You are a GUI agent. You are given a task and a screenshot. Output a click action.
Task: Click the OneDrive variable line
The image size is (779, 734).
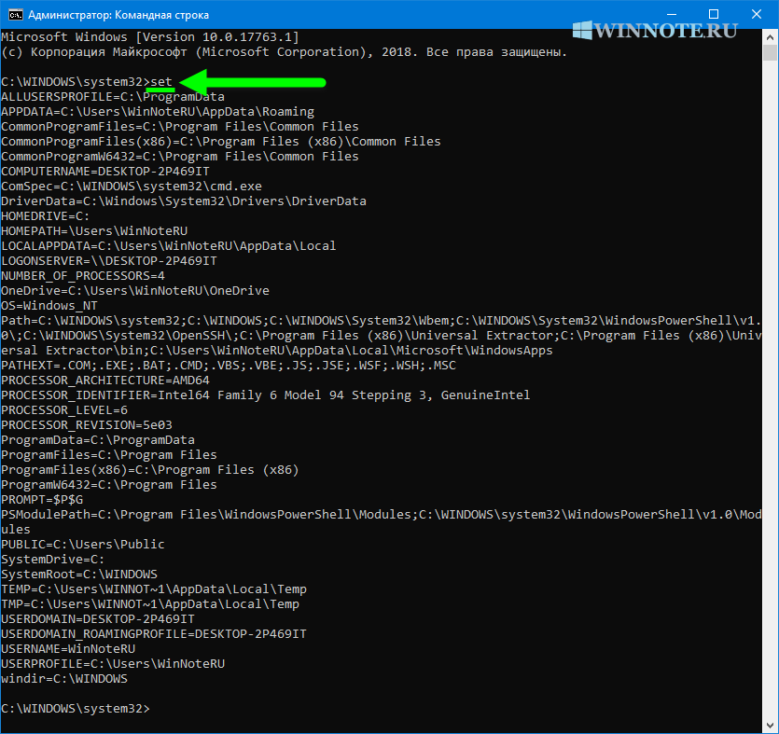pos(135,290)
